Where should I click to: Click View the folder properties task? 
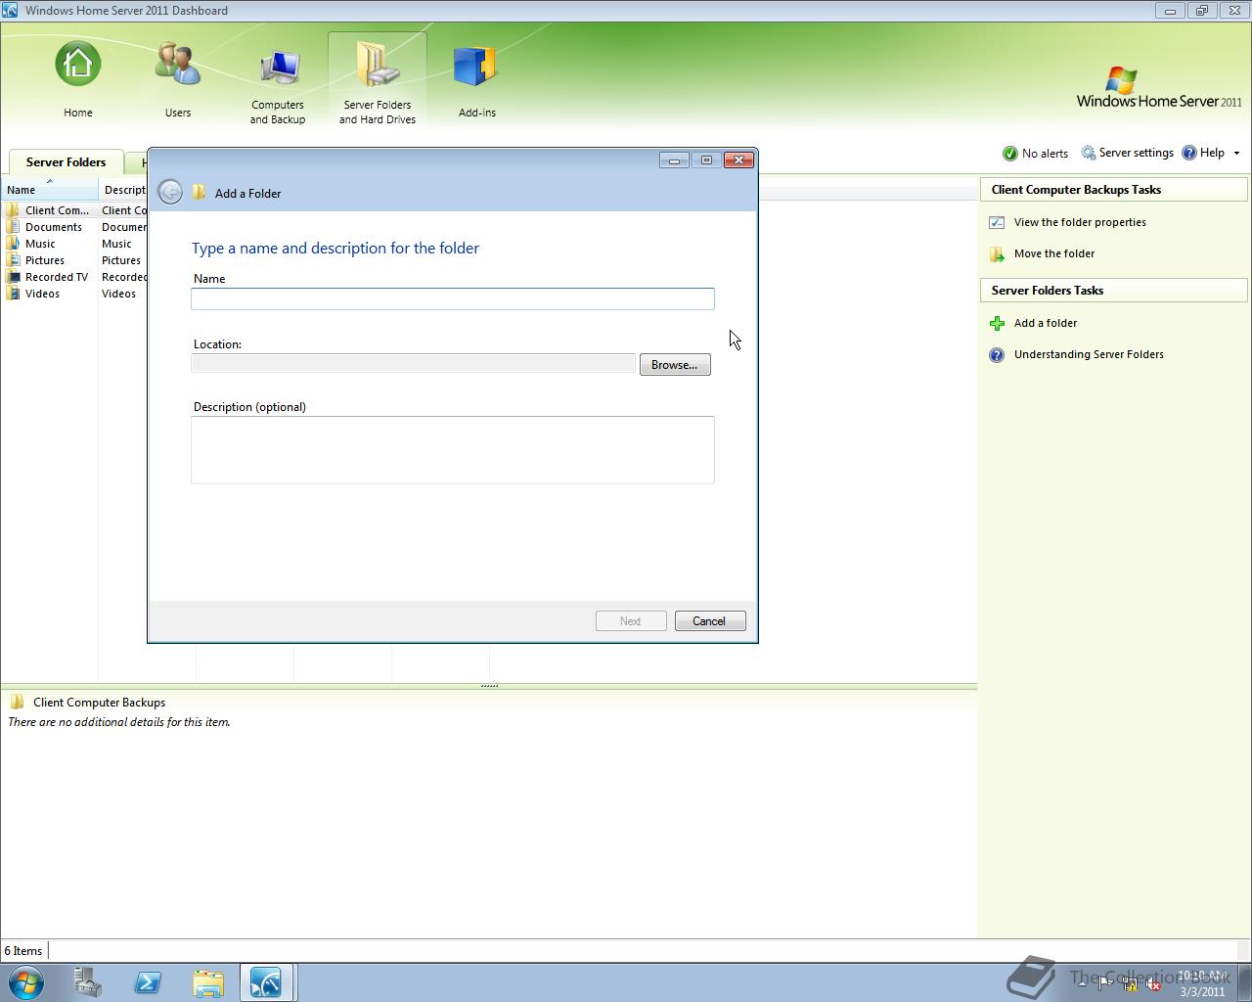point(1080,222)
